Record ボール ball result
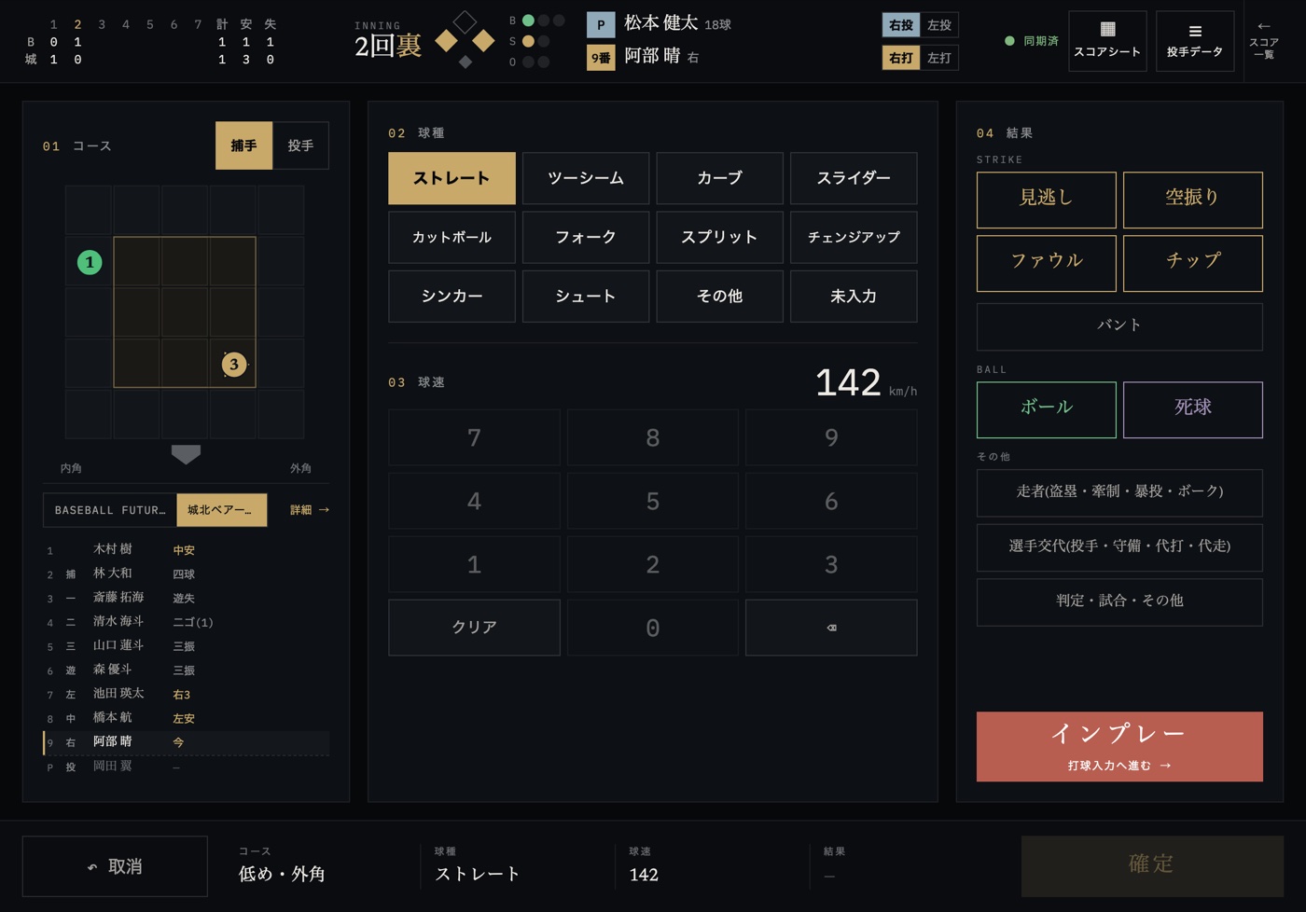The height and width of the screenshot is (912, 1306). (1047, 409)
